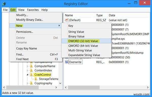The width and height of the screenshot is (152, 97).
Task: Create a new QWORD (64-bit) Value
Action: point(86,46)
